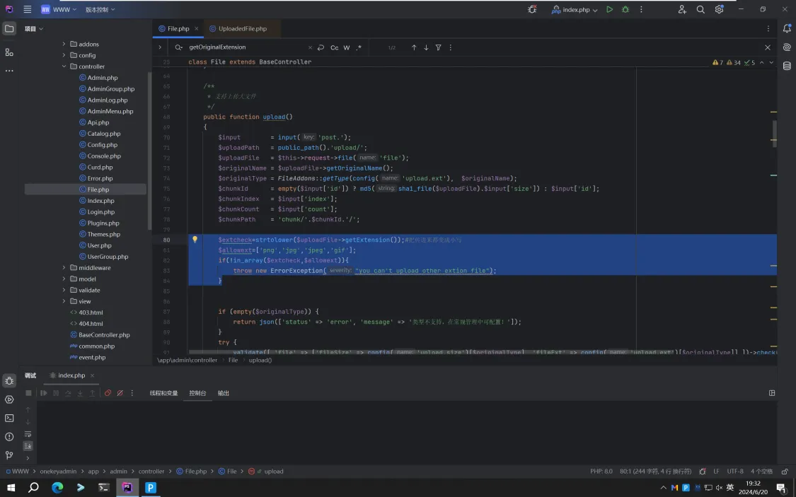
Task: Open Search Everywhere magnifier
Action: 700,9
